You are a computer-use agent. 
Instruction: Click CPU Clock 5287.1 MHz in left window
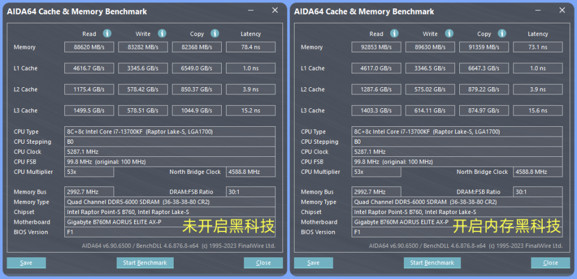[169, 152]
